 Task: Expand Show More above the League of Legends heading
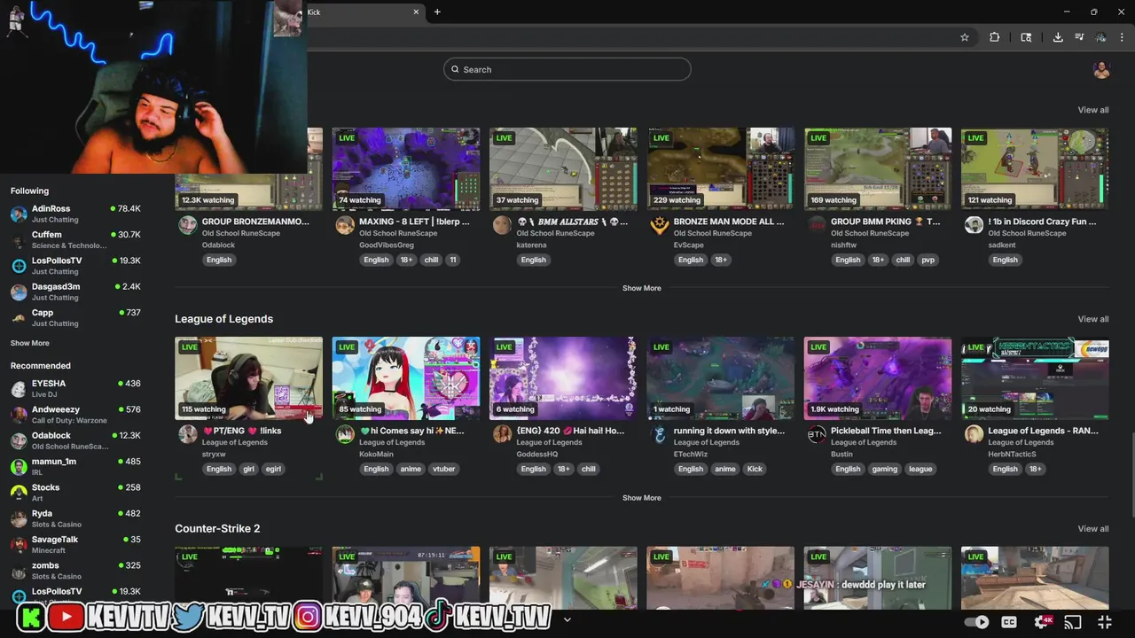coord(641,288)
